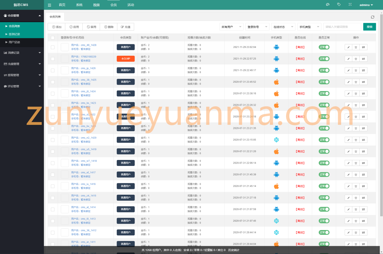
Task: Click the 删除 toolbar button
Action: [109, 27]
